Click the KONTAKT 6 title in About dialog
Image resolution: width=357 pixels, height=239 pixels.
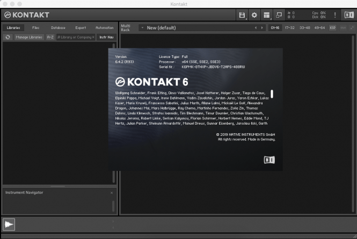click(151, 82)
